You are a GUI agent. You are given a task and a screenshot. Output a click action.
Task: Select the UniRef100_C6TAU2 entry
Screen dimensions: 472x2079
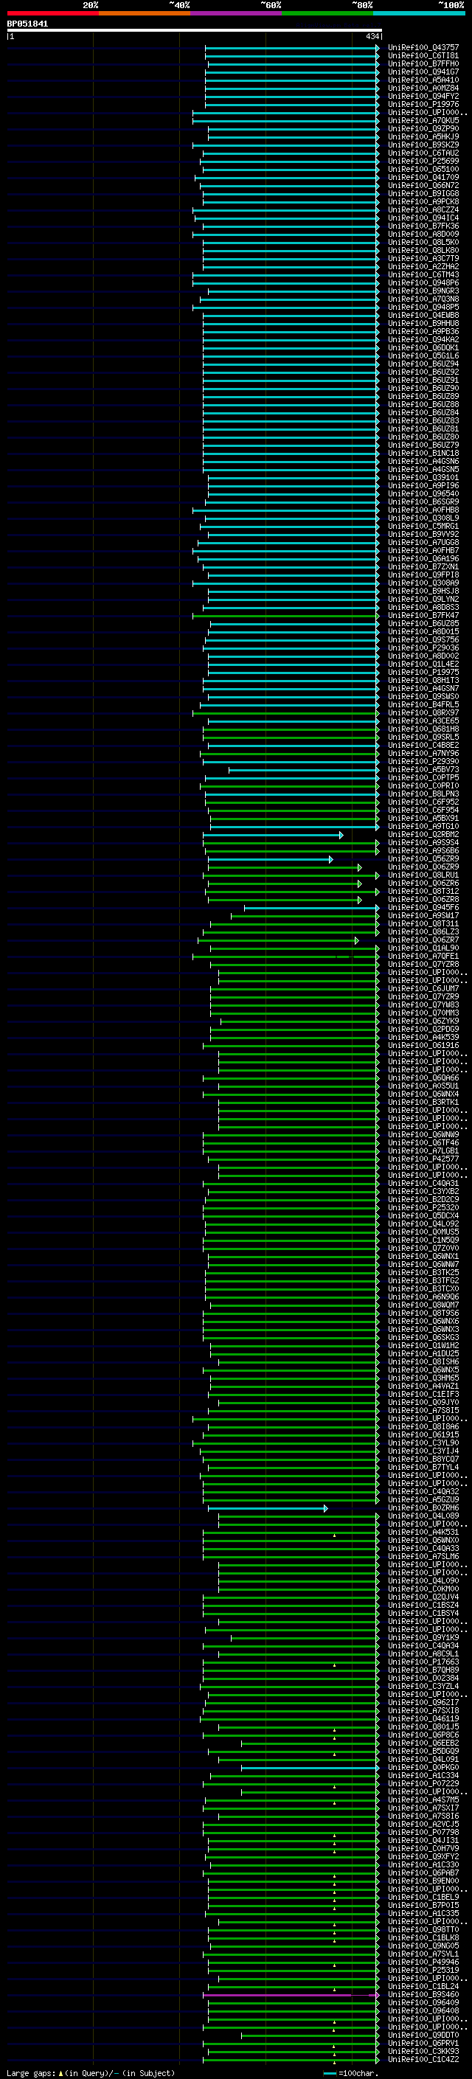[423, 153]
